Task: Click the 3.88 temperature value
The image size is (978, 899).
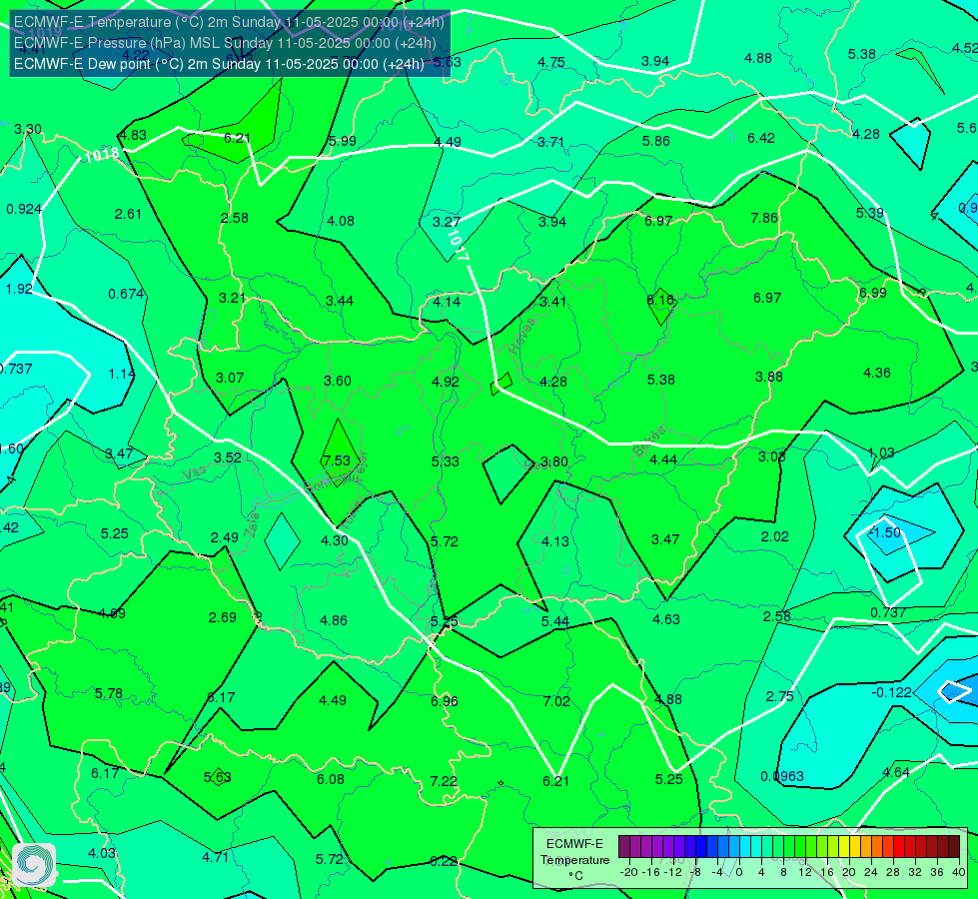Action: (x=768, y=377)
